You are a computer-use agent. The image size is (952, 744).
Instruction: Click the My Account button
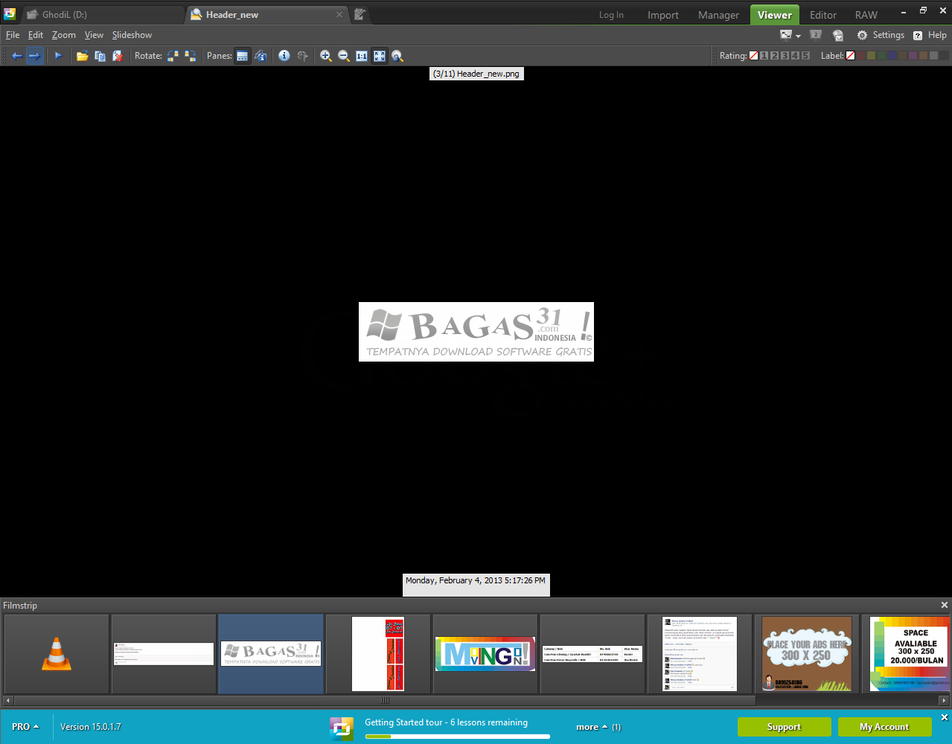[884, 727]
